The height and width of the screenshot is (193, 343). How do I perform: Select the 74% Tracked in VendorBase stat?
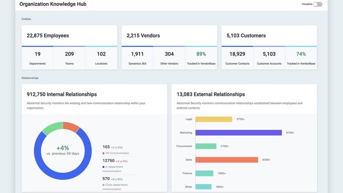pyautogui.click(x=301, y=58)
